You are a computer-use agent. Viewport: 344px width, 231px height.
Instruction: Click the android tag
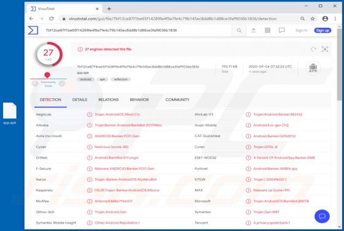click(x=85, y=79)
